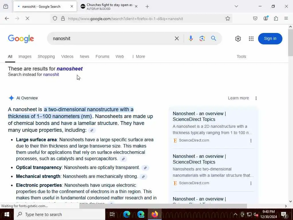Image resolution: width=293 pixels, height=220 pixels.
Task: Click Learn more about AI Overview
Action: (x=238, y=98)
